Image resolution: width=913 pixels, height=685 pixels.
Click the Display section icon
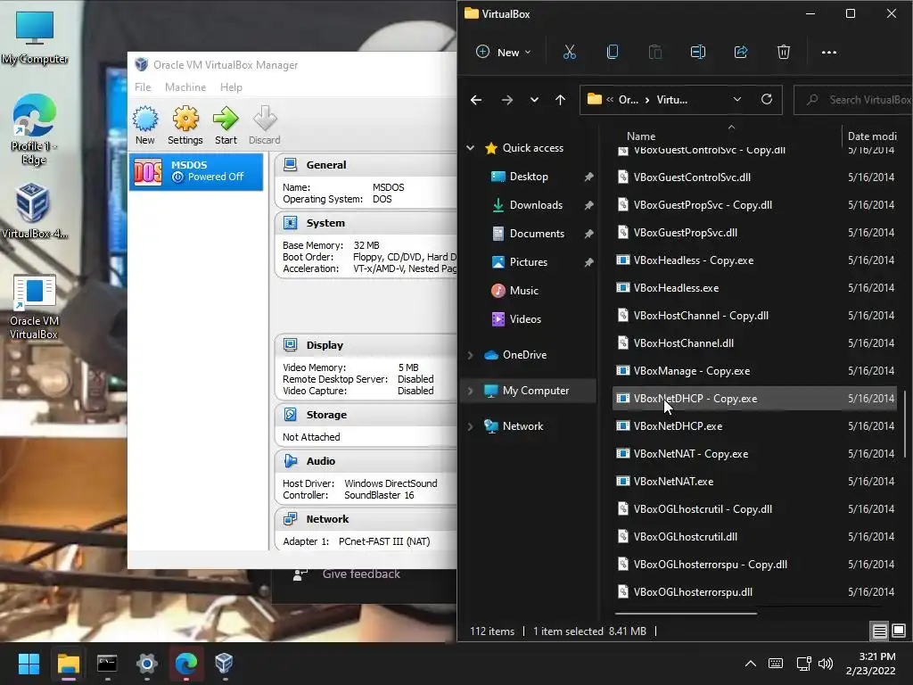pos(290,345)
